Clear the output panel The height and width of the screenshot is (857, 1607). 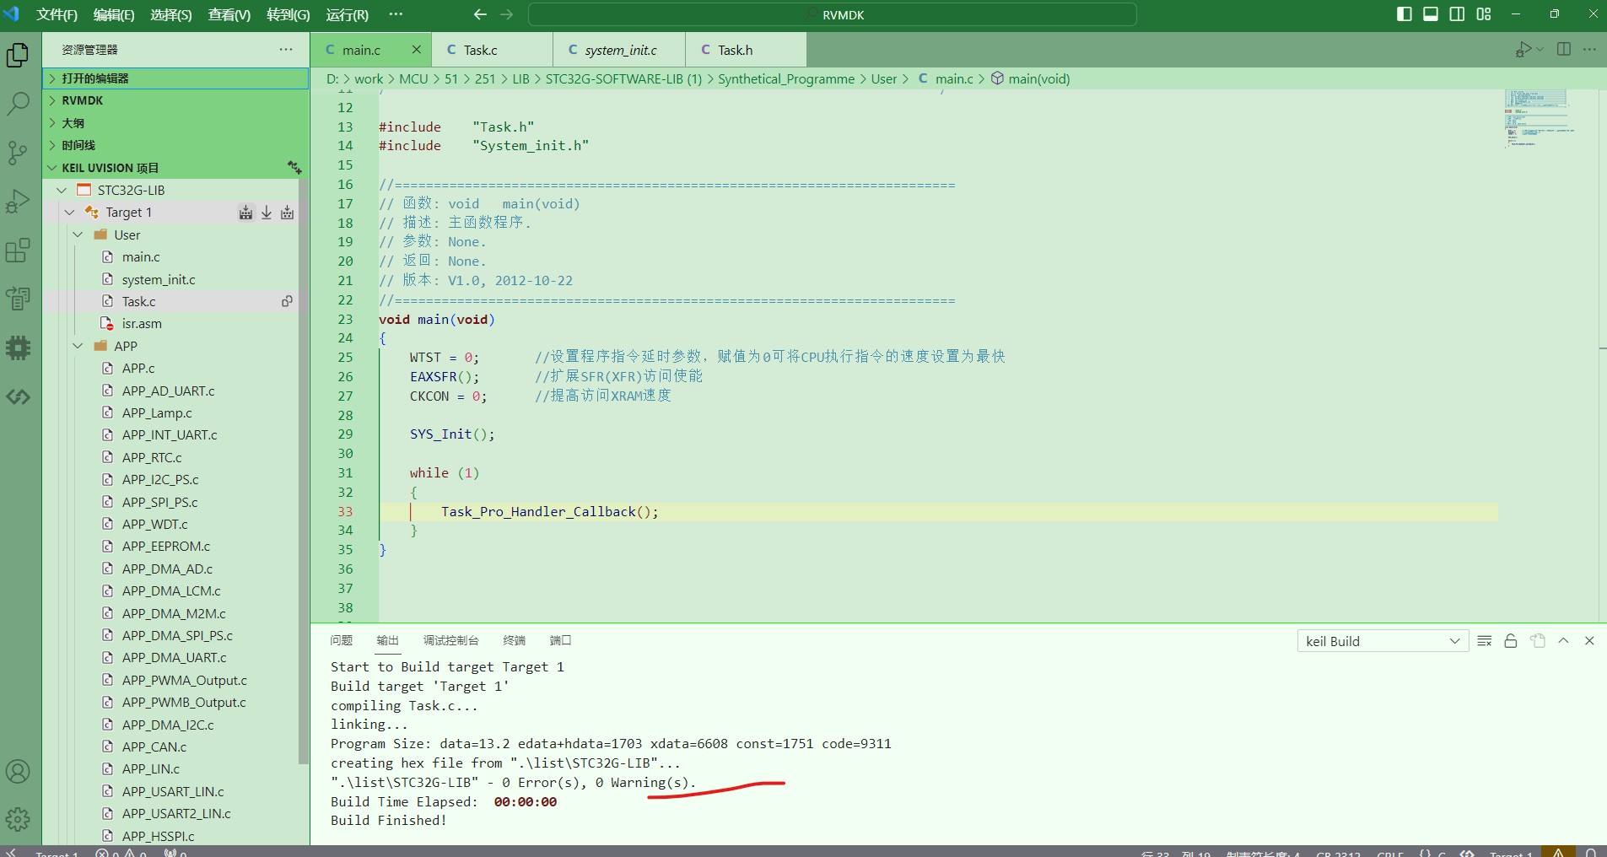pos(1485,641)
